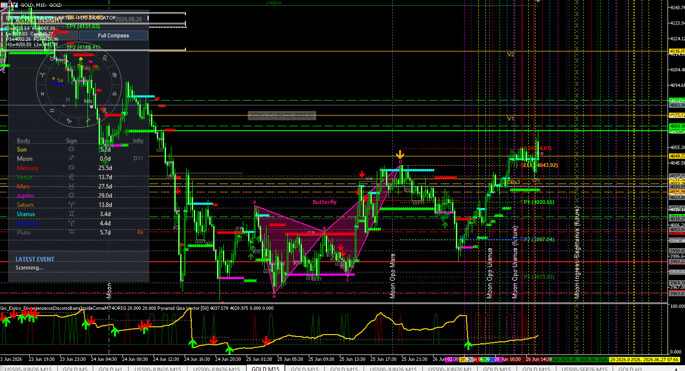Image resolution: width=685 pixels, height=371 pixels.
Task: Click the Scanning... status text
Action: pos(29,268)
